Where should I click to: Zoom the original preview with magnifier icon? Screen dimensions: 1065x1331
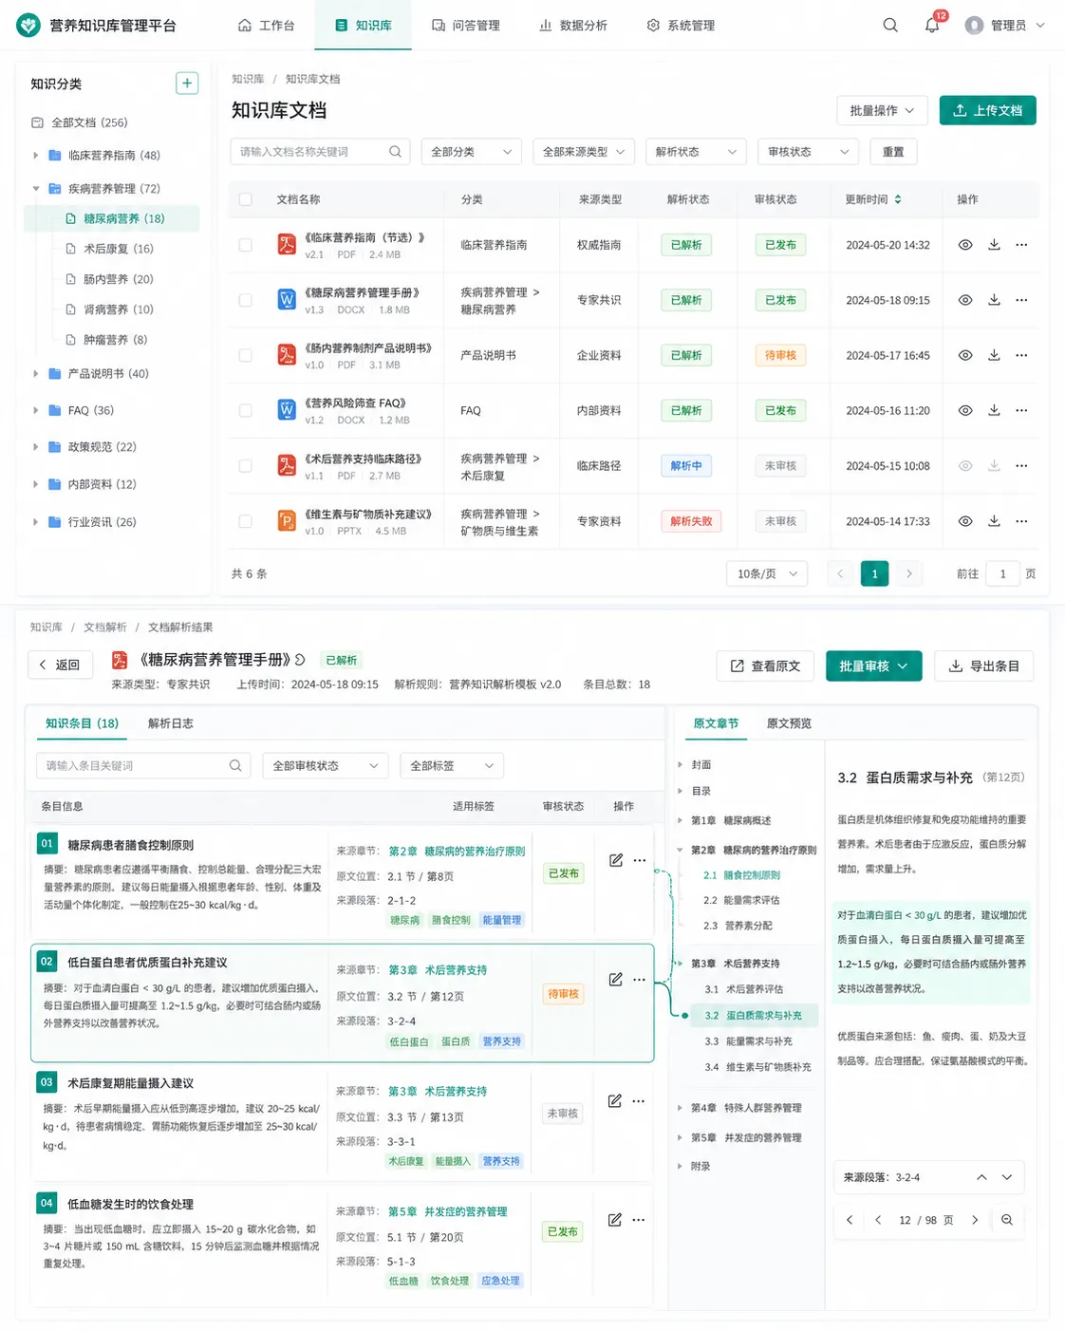tap(1007, 1220)
